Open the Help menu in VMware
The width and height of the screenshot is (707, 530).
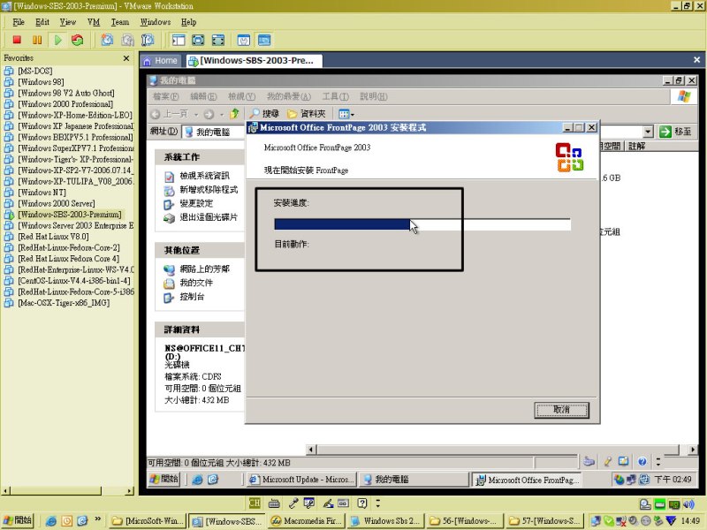tap(188, 22)
